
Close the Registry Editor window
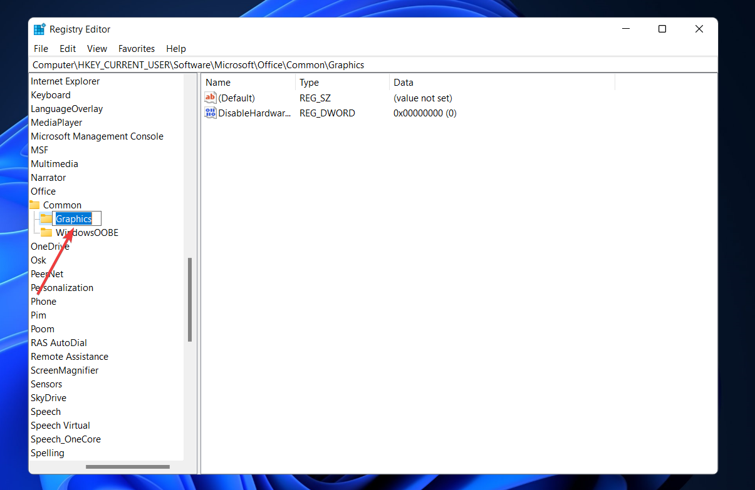pyautogui.click(x=699, y=29)
